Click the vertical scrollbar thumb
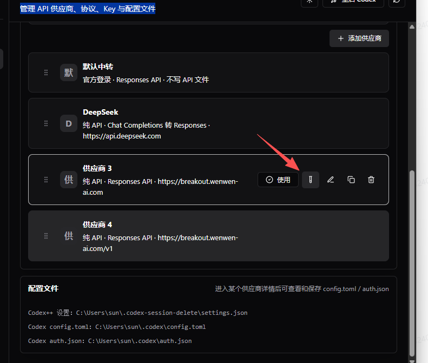The image size is (428, 363). [412, 263]
